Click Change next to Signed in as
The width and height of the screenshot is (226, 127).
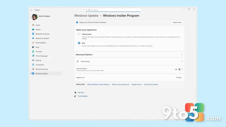(179, 77)
